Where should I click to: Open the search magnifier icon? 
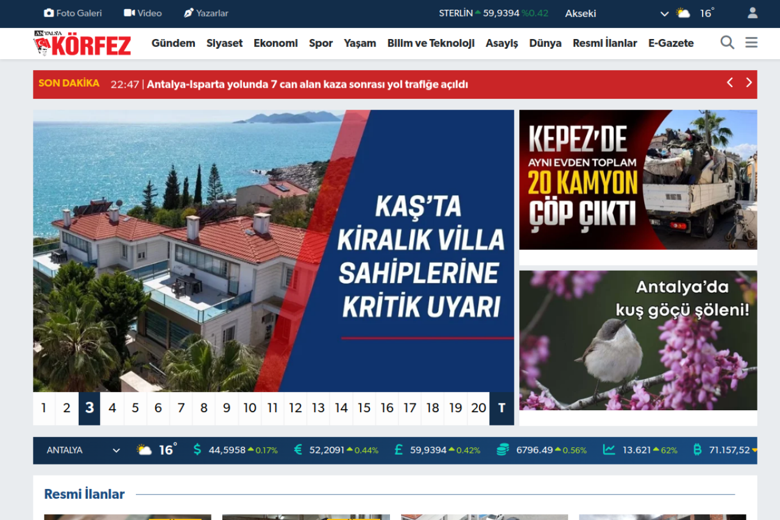[x=727, y=43]
